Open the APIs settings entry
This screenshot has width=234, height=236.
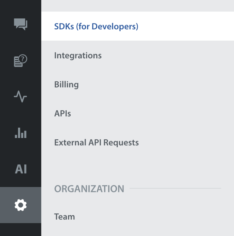pyautogui.click(x=63, y=113)
